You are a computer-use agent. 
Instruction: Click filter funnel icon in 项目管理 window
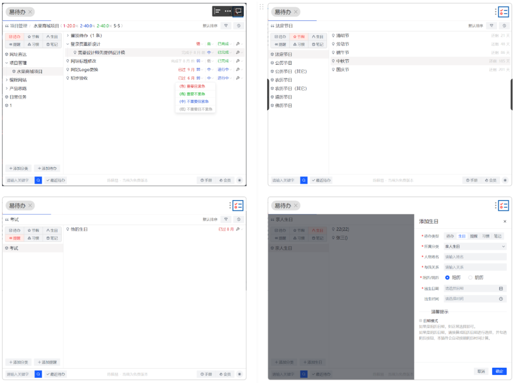pyautogui.click(x=226, y=26)
